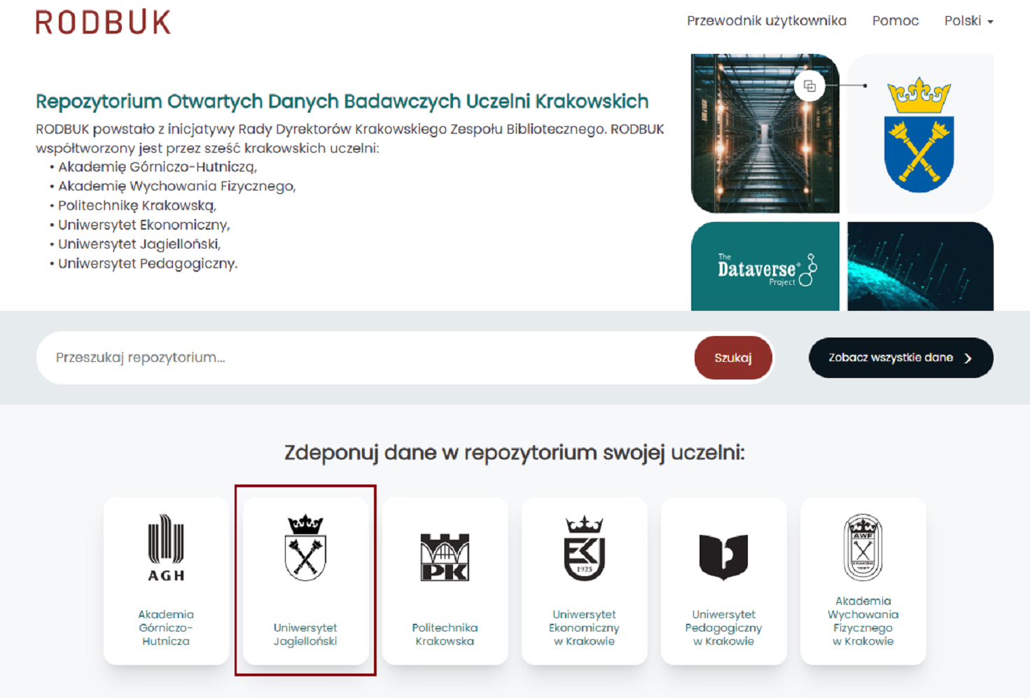The height and width of the screenshot is (698, 1030).
Task: Open Akademia Górniczo-Hutnicza link
Action: click(x=166, y=627)
